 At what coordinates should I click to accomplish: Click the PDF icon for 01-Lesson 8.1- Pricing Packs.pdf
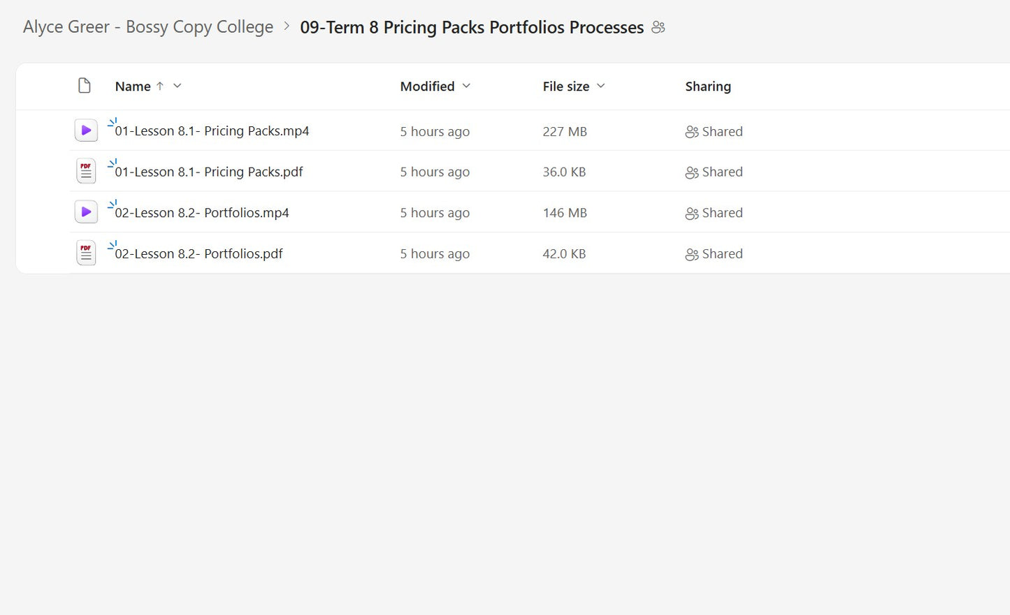85,170
